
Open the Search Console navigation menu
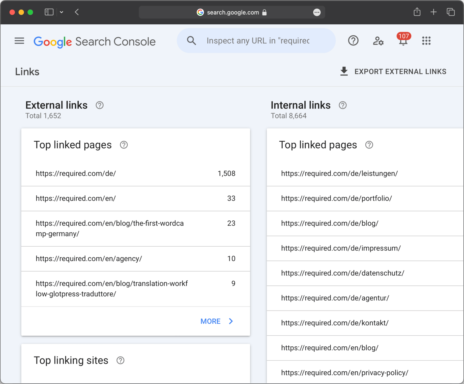point(19,41)
